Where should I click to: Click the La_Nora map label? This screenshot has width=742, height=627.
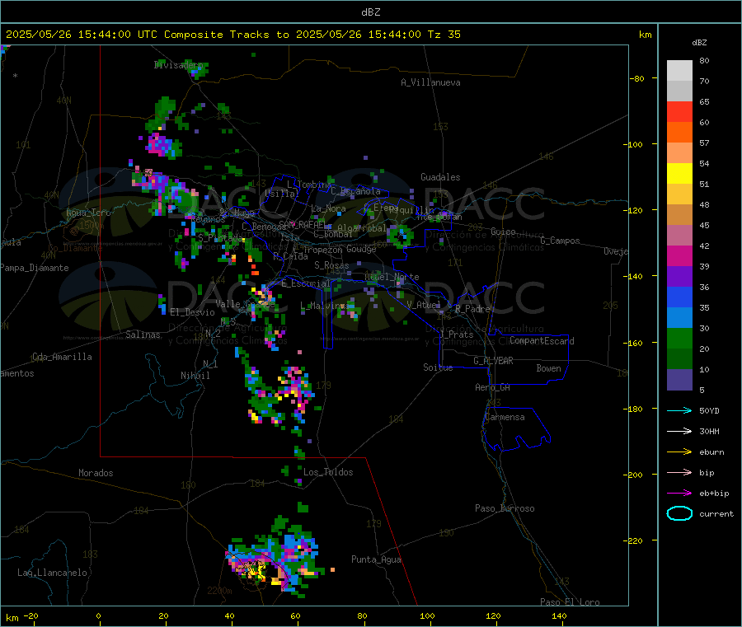(x=328, y=208)
